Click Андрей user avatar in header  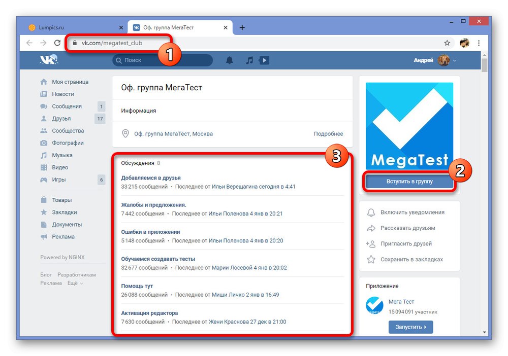[443, 60]
